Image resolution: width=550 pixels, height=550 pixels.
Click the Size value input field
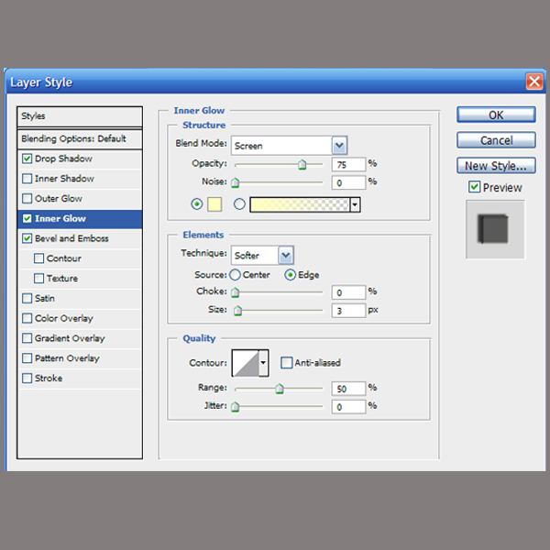(348, 311)
